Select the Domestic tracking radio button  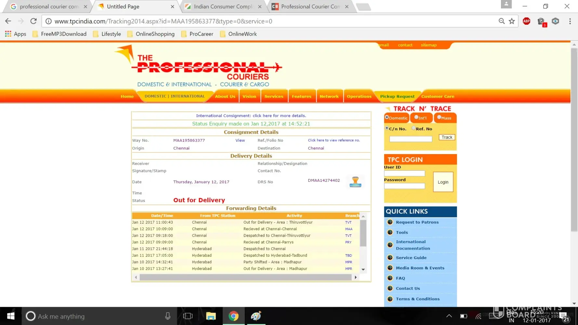point(387,117)
